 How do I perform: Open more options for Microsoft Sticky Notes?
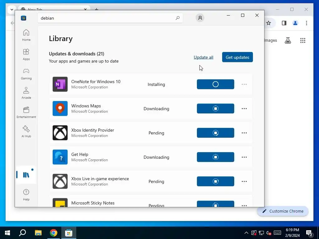click(x=244, y=205)
